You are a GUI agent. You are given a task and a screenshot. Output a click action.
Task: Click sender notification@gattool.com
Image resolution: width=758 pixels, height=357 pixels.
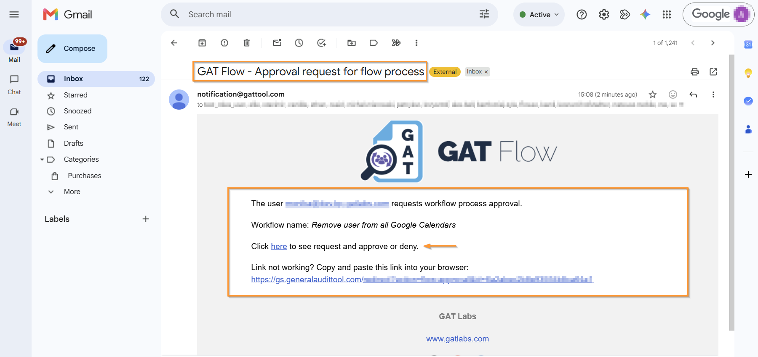point(241,94)
